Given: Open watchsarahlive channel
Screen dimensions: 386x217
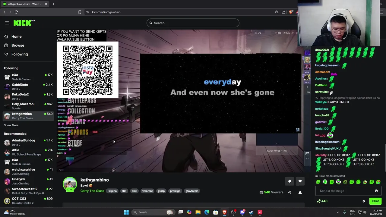Looking at the screenshot, I should point(28,171).
